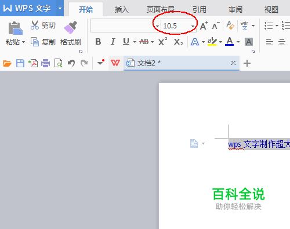Switch to 视图 tab
The width and height of the screenshot is (290, 229).
tap(271, 9)
